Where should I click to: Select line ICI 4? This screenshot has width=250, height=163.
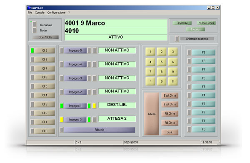pyautogui.click(x=45, y=95)
